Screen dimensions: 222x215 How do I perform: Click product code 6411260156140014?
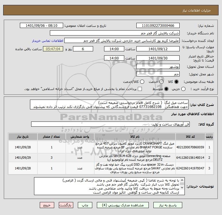pyautogui.click(x=190, y=158)
